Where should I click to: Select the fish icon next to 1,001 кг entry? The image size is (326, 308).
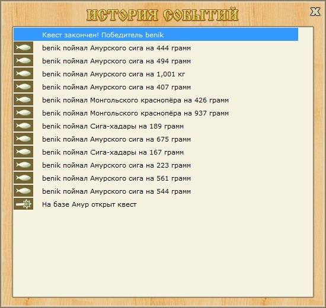(23, 73)
